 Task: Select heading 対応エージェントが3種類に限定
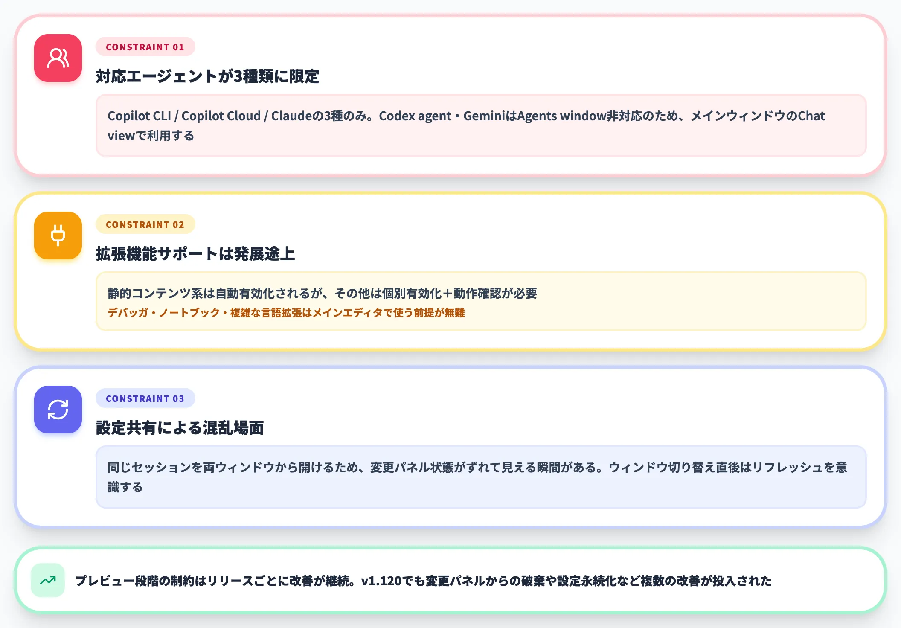point(207,76)
